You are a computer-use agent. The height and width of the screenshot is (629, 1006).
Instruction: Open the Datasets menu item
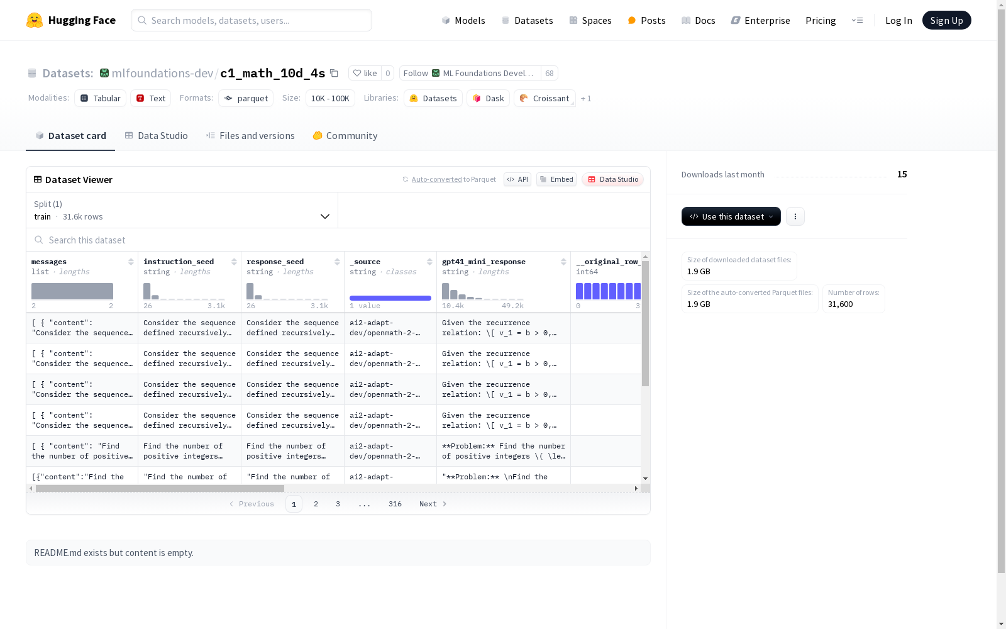(x=527, y=20)
